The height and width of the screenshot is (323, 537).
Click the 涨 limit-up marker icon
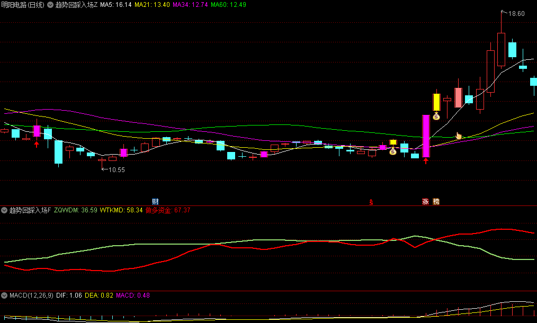pyautogui.click(x=425, y=201)
